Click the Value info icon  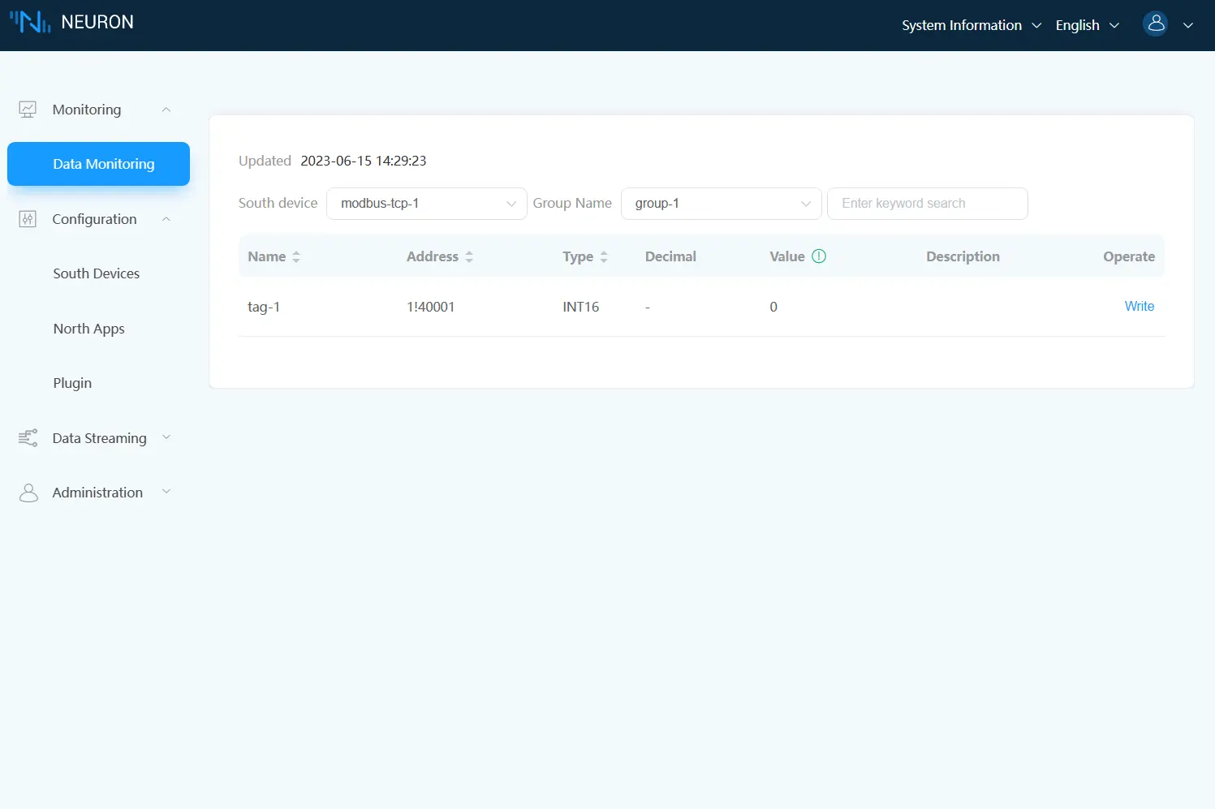(819, 256)
